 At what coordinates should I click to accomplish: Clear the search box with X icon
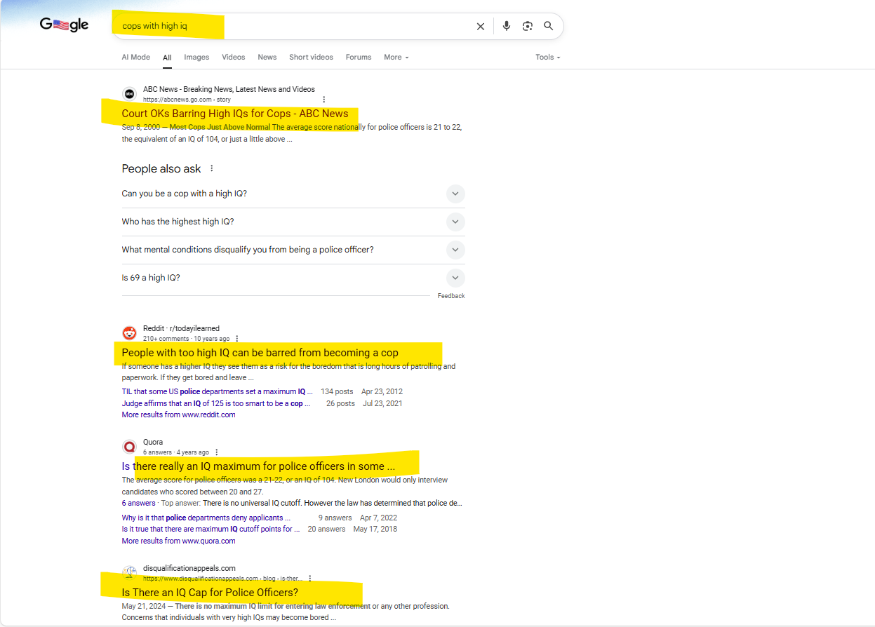click(481, 26)
